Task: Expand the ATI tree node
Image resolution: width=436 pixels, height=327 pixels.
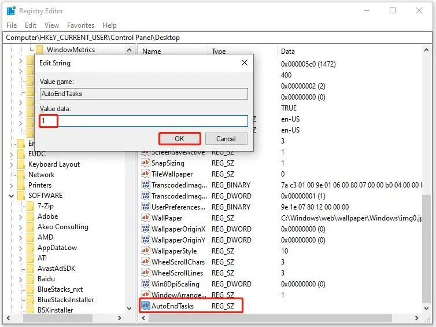Action: 21,258
